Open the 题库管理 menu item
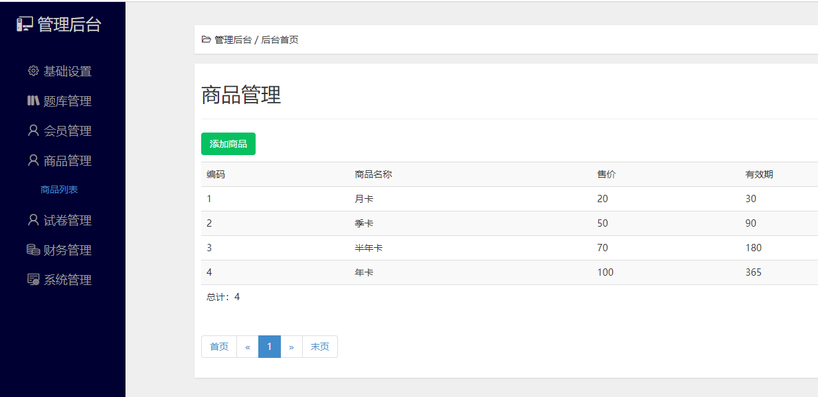Image resolution: width=818 pixels, height=397 pixels. [67, 101]
